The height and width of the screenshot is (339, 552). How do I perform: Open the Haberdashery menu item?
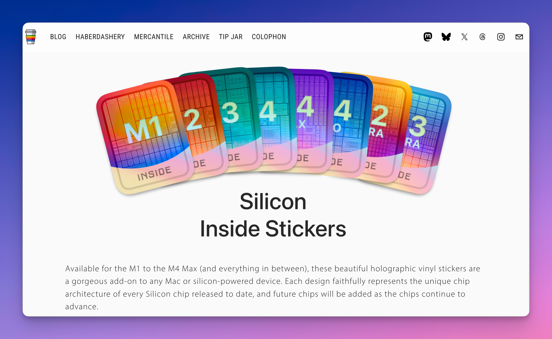[x=100, y=37]
